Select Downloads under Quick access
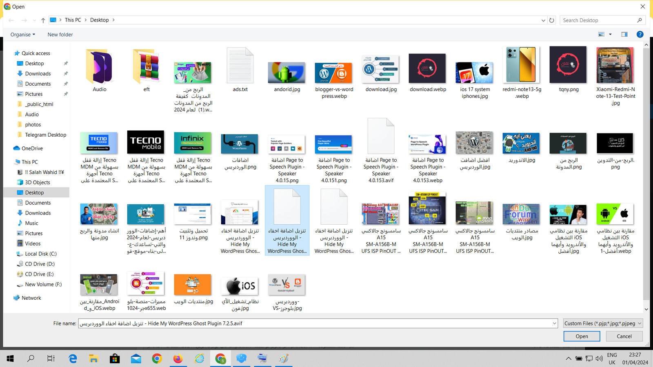Screen dimensions: 653x367 (38, 74)
